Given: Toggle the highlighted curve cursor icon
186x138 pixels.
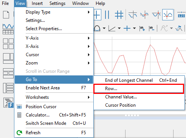Looking at the screenshot, I should coord(168,15).
